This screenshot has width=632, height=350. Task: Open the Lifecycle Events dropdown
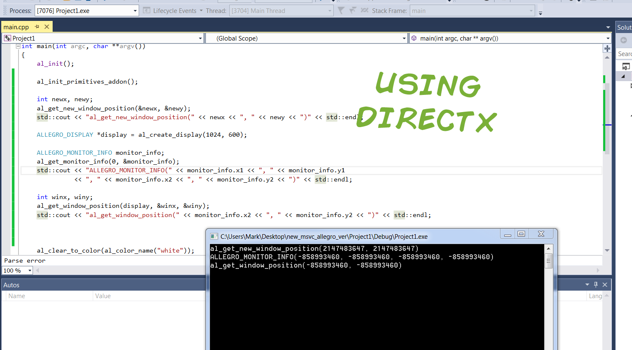[201, 11]
